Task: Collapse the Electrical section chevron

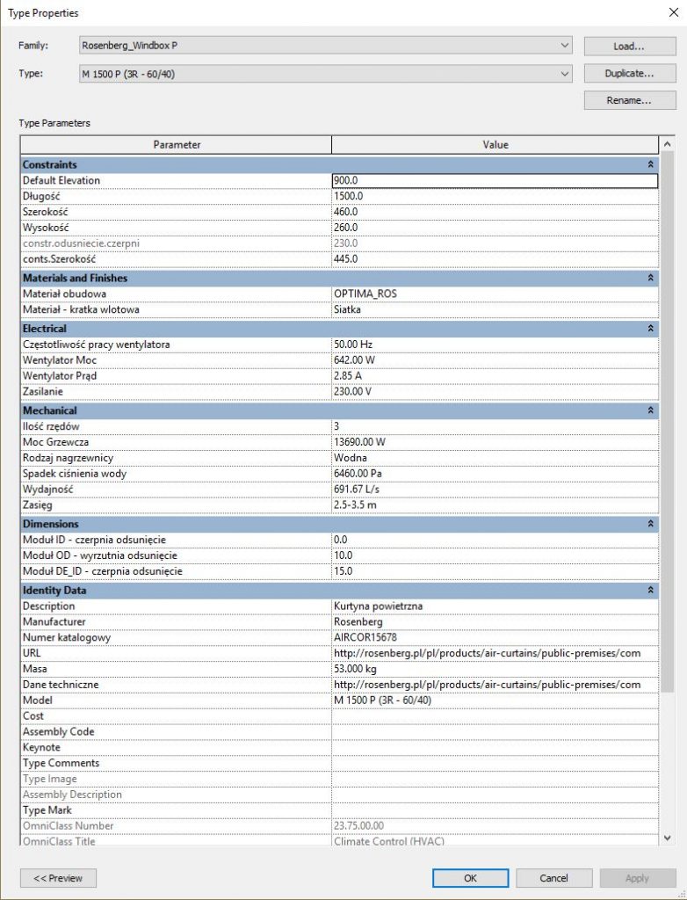Action: pos(650,329)
